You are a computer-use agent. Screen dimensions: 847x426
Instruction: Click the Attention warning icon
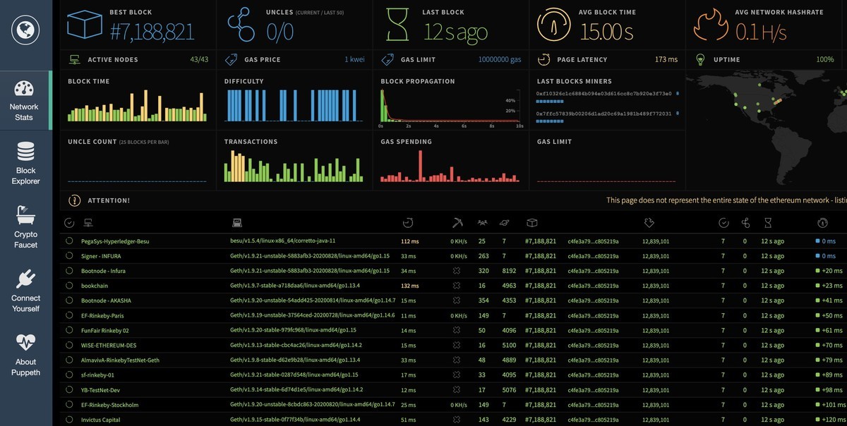tap(74, 200)
